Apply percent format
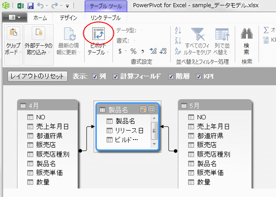 click(134, 51)
